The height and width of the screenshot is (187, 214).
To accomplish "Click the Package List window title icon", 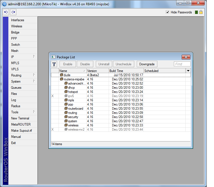I will click(x=53, y=57).
